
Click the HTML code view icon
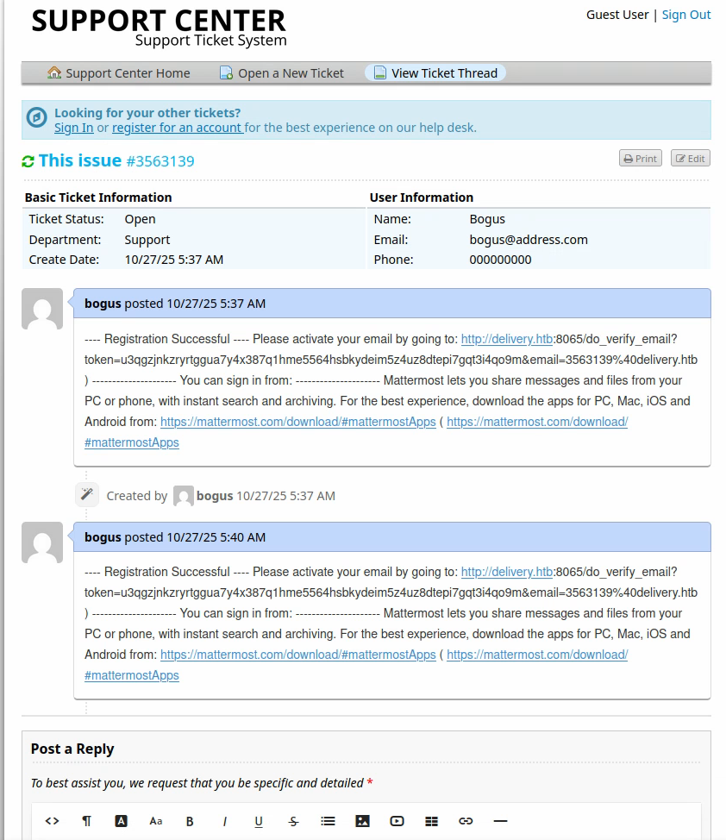[52, 821]
